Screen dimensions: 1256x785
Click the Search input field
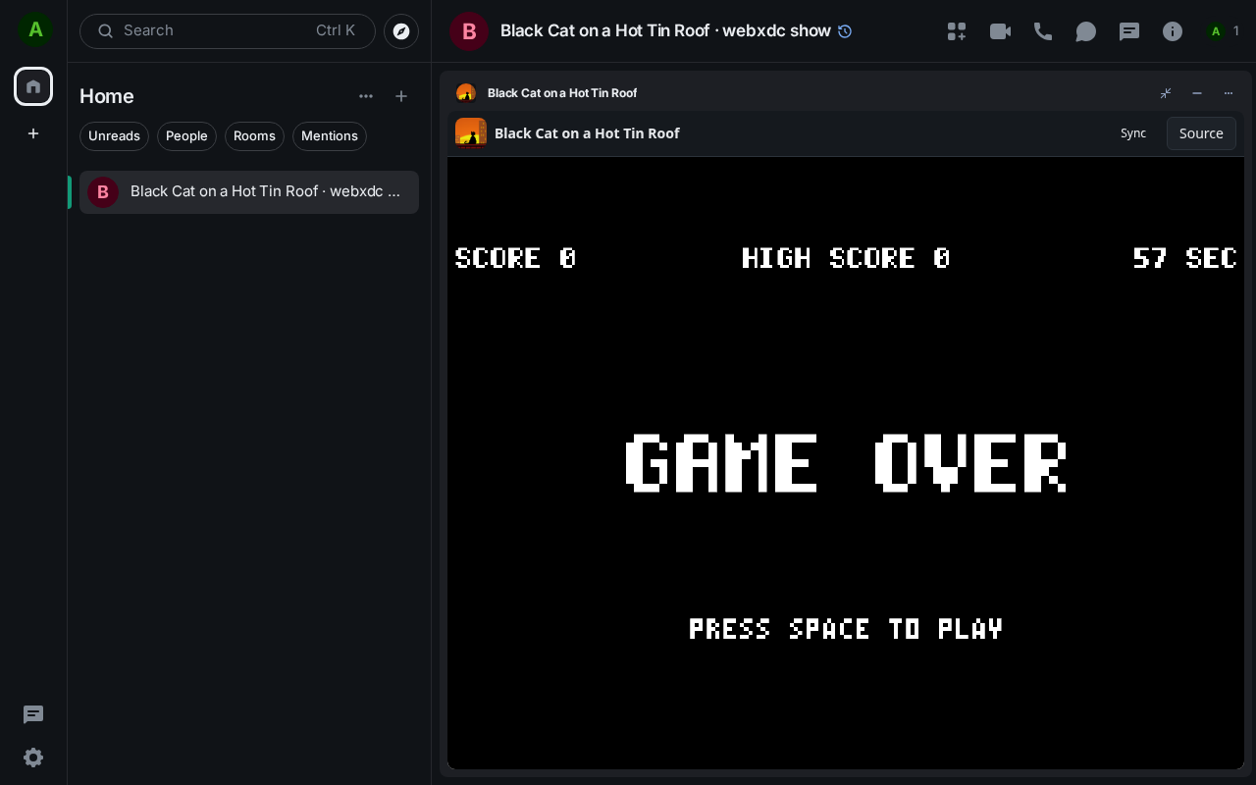[x=228, y=31]
